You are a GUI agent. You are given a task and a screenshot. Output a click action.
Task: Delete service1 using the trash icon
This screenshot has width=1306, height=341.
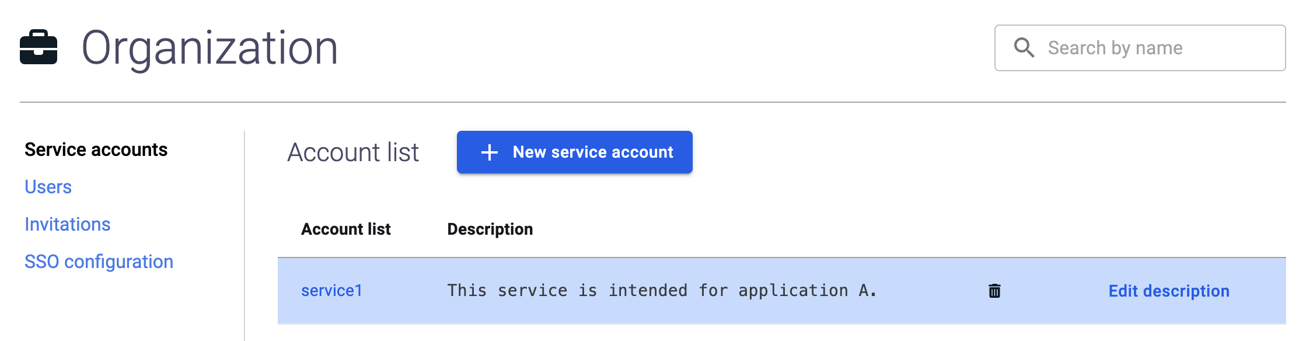pos(994,291)
